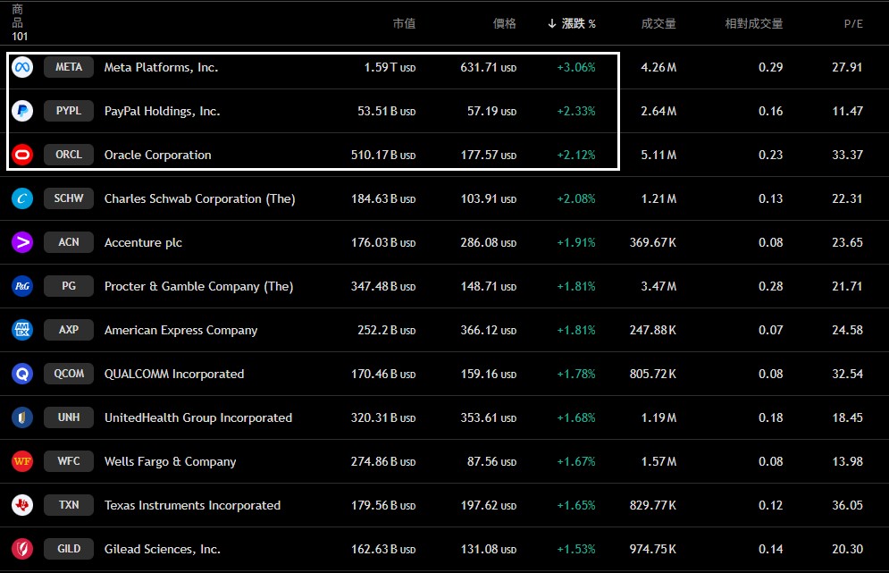Viewport: 889px width, 573px height.
Task: Click the Procter & Gamble logo icon
Action: tap(22, 286)
